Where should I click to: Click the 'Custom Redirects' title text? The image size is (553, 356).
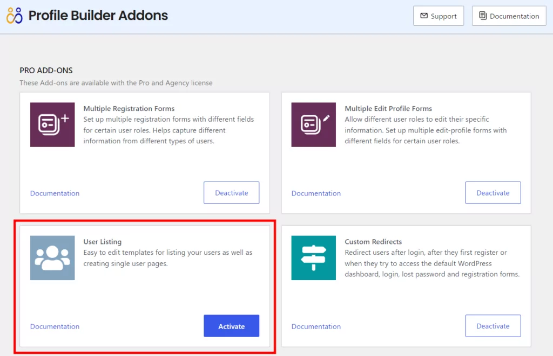click(373, 242)
